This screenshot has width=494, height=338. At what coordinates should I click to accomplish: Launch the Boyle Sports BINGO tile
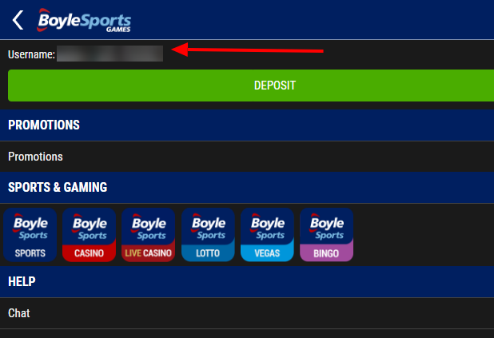pyautogui.click(x=326, y=235)
